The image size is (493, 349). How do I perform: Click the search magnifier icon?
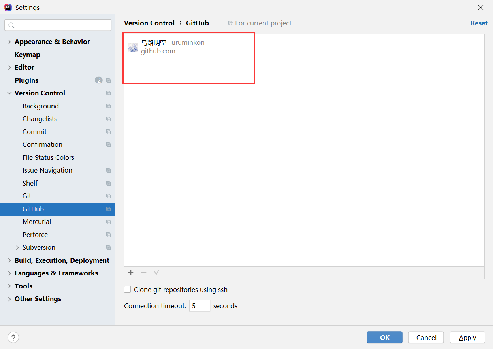coord(11,25)
